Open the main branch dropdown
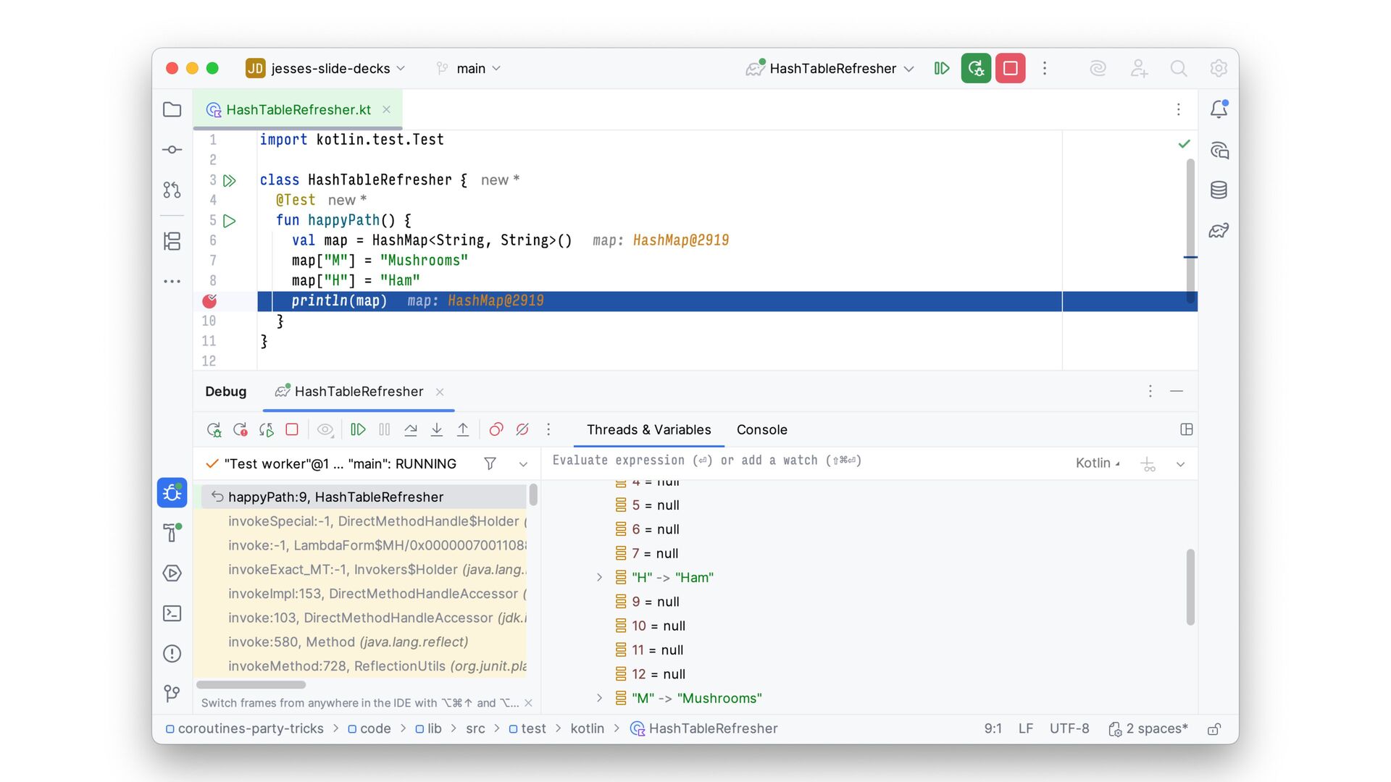The image size is (1391, 782). click(469, 68)
